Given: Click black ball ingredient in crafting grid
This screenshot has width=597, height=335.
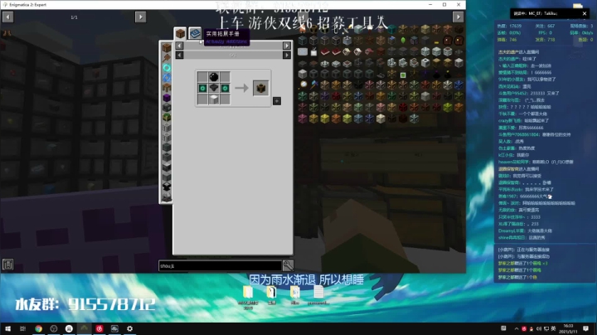Looking at the screenshot, I should (x=214, y=77).
